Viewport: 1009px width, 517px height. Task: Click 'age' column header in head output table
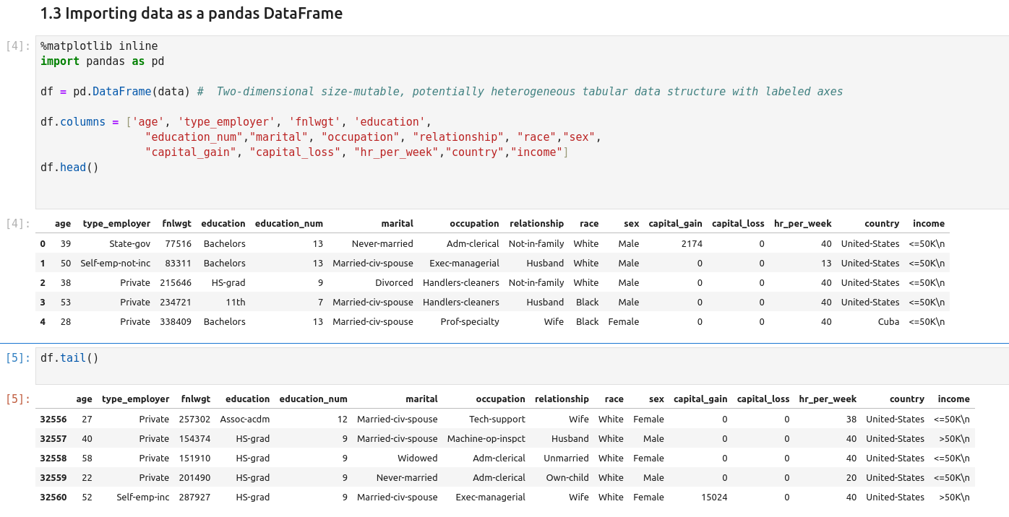[63, 224]
